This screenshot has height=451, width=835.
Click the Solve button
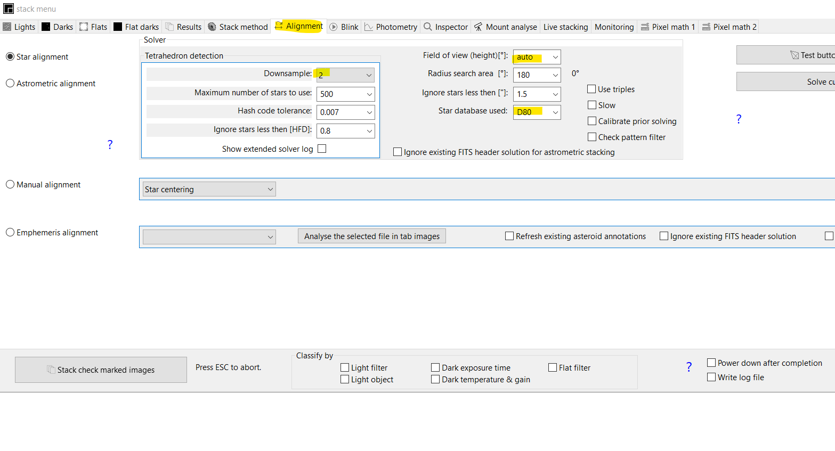coord(786,81)
